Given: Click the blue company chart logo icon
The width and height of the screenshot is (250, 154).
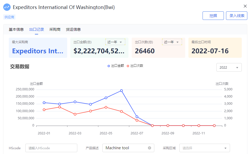Looking at the screenshot, I should point(7,7).
